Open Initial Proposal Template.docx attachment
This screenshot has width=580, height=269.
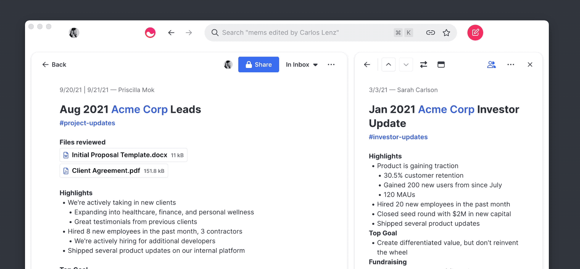tap(124, 155)
